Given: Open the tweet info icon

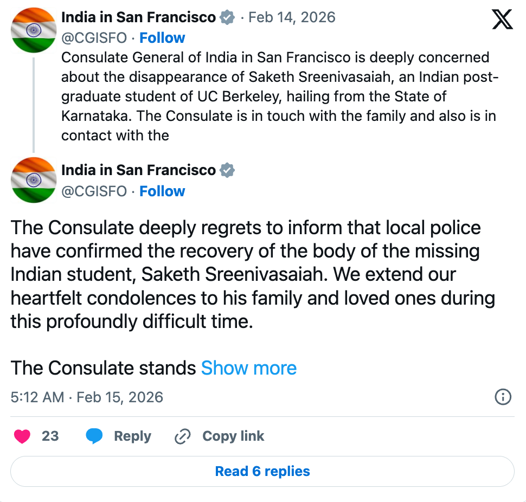Looking at the screenshot, I should point(503,397).
